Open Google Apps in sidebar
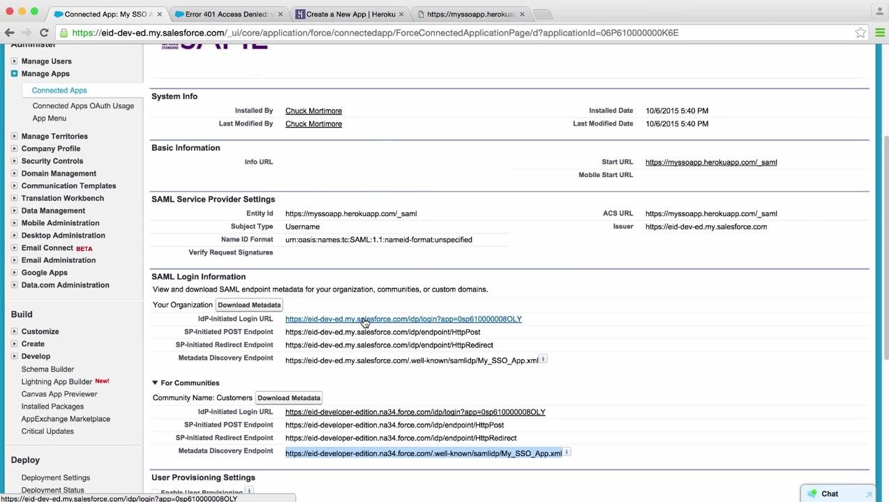889x502 pixels. pyautogui.click(x=45, y=273)
